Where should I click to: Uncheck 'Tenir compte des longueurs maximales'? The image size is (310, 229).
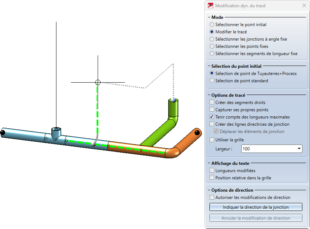[x=212, y=117]
